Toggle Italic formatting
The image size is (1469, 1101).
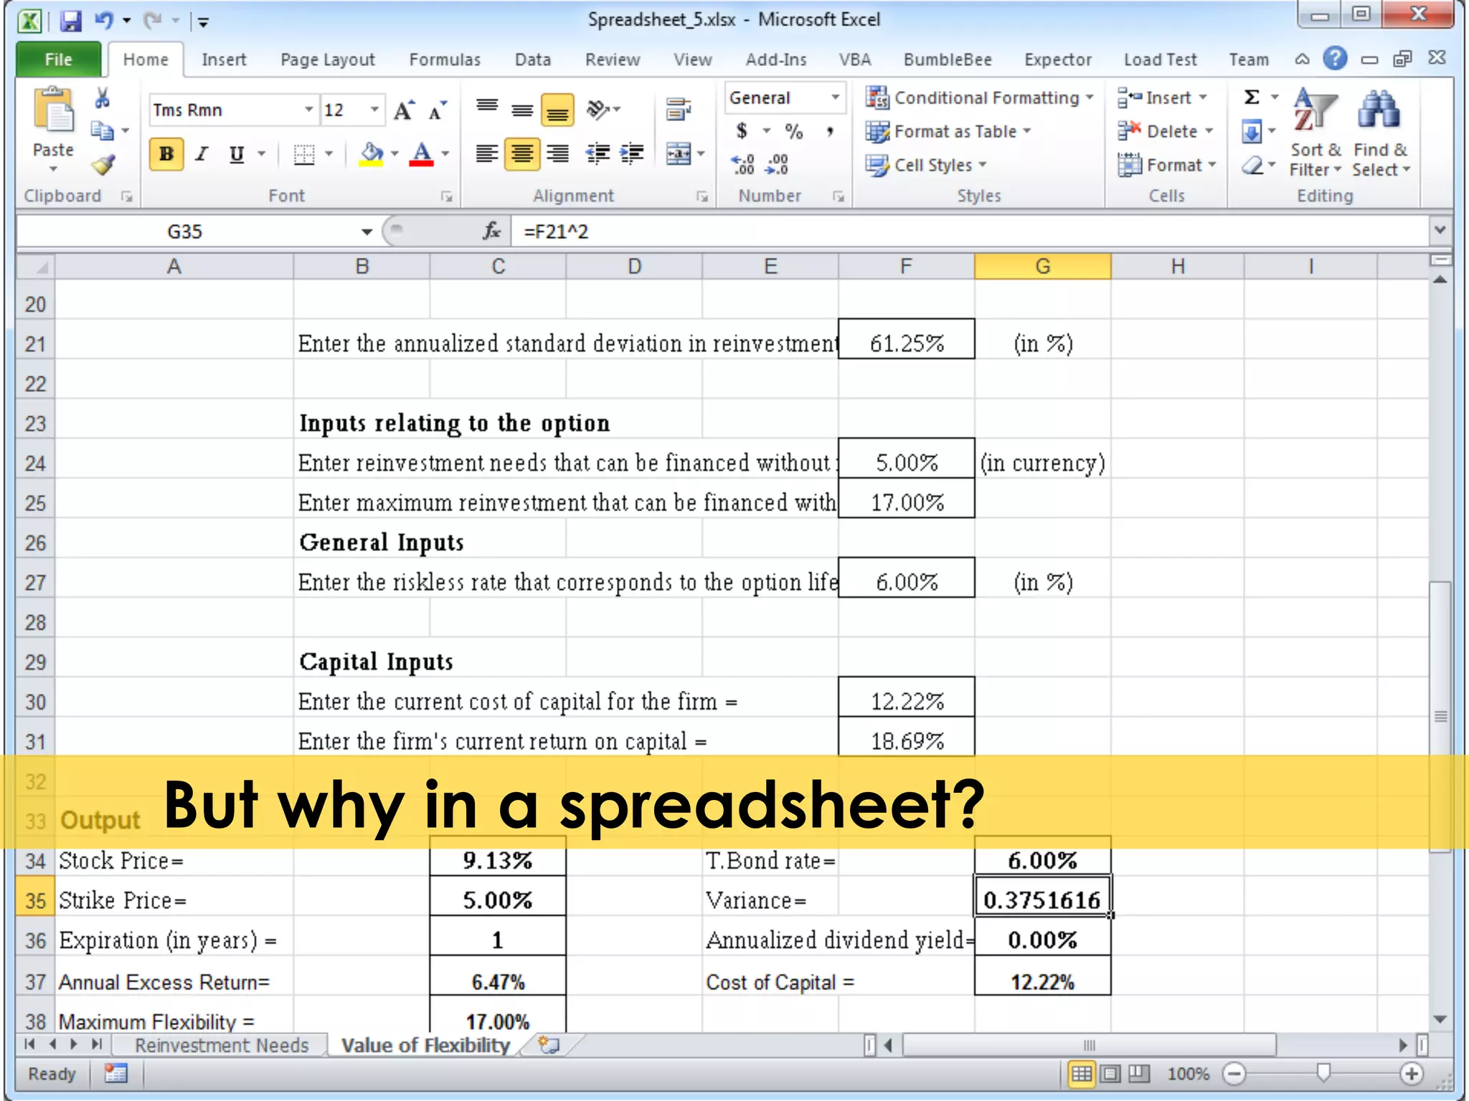(x=202, y=154)
